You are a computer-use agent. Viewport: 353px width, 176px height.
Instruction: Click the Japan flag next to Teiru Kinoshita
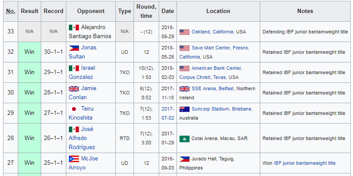(x=74, y=109)
